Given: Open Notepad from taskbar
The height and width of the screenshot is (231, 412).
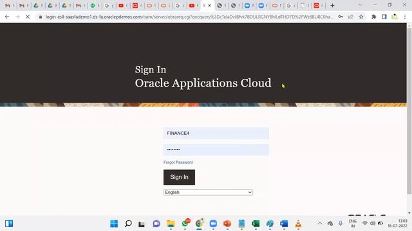Looking at the screenshot, I should pos(241,224).
